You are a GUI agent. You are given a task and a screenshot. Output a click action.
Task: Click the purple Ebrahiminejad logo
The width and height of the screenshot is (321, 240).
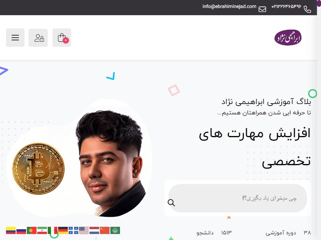click(x=288, y=38)
